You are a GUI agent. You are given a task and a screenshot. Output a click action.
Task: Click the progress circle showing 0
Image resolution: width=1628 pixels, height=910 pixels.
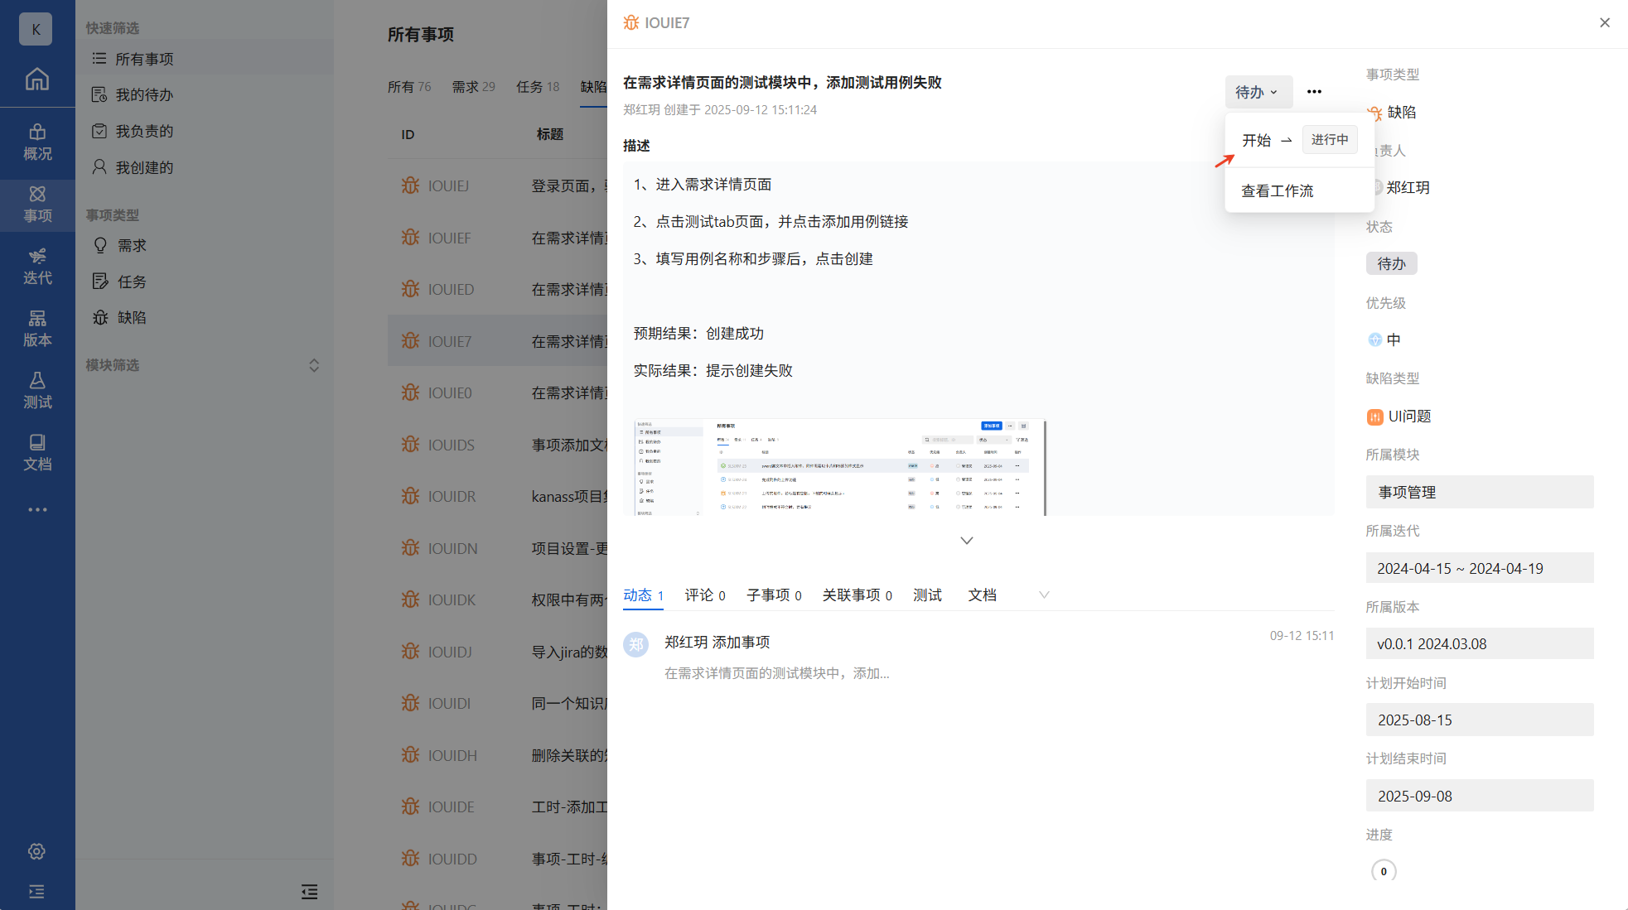coord(1384,871)
